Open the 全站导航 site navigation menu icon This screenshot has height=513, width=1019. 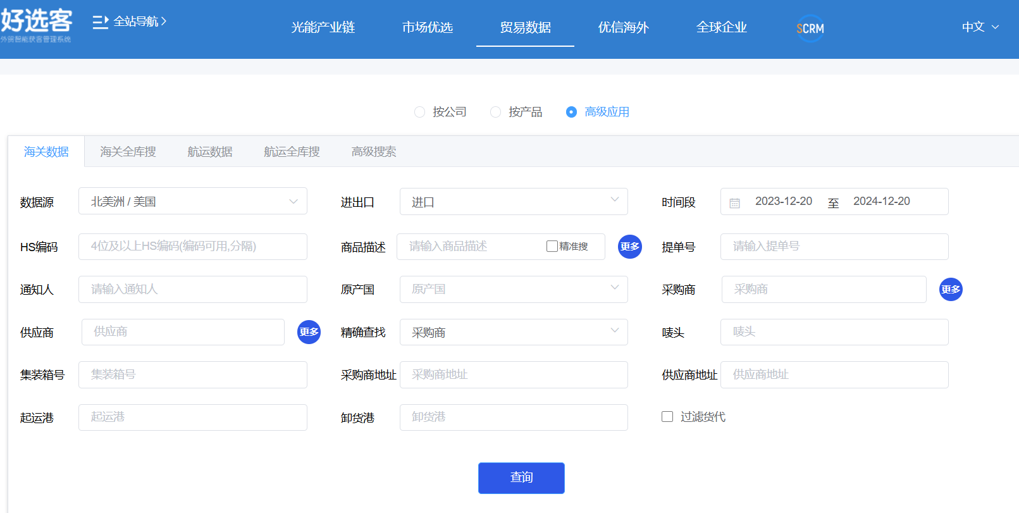[x=101, y=22]
